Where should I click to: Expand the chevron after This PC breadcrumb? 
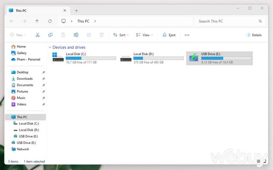tap(95, 21)
